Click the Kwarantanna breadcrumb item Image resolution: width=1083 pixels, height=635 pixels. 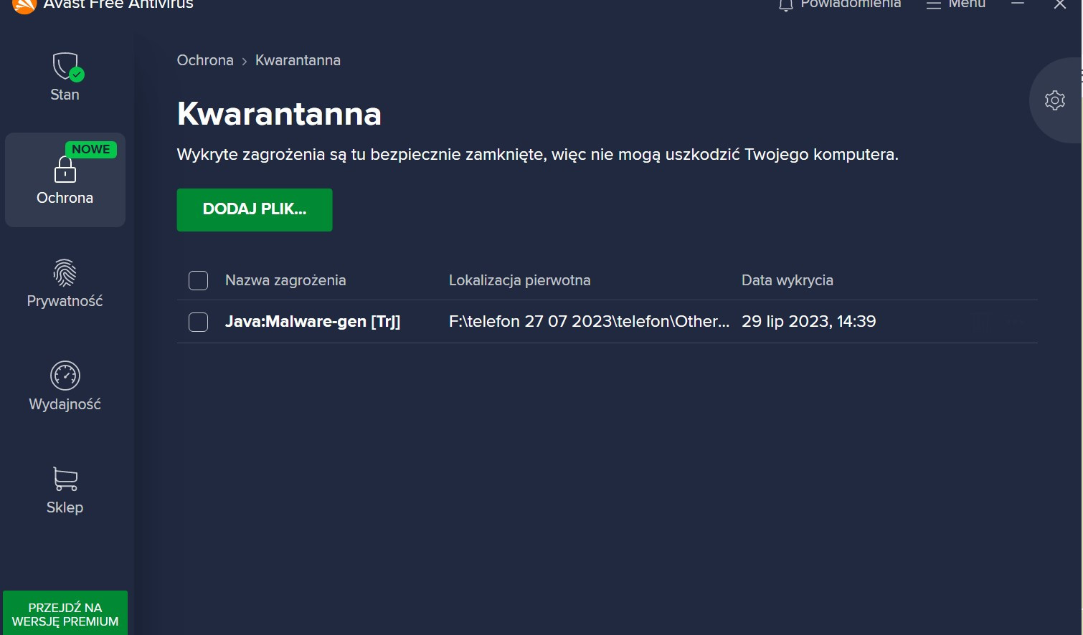pos(298,60)
